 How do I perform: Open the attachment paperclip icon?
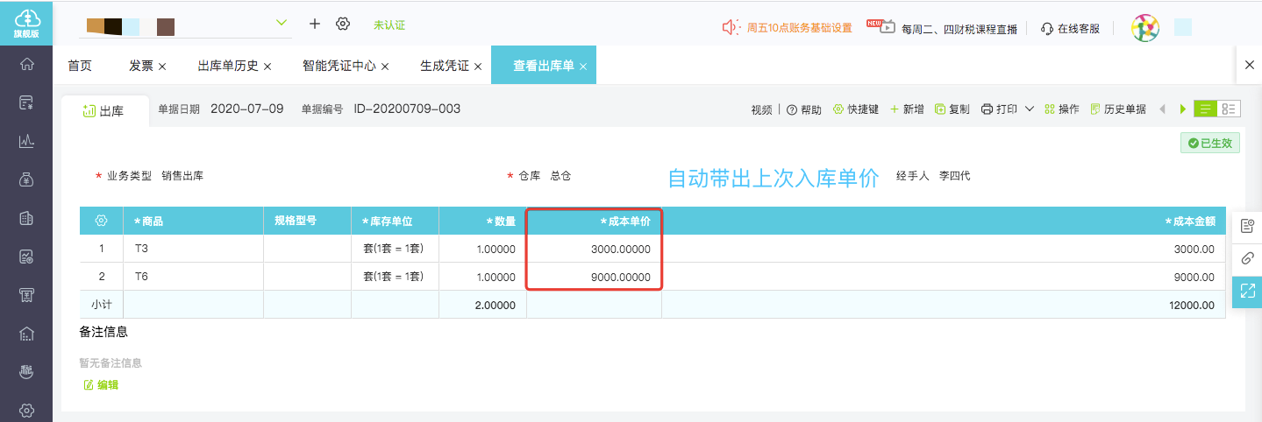click(x=1247, y=258)
